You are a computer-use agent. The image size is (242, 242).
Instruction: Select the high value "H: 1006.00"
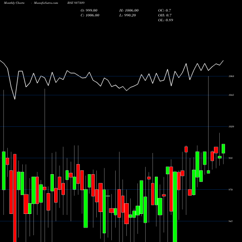pyautogui.click(x=129, y=11)
